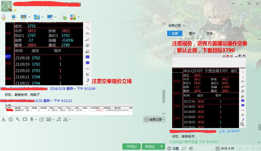This screenshot has width=261, height=151.
Task: Start a video call with the webcam icon
Action: (x=13, y=17)
